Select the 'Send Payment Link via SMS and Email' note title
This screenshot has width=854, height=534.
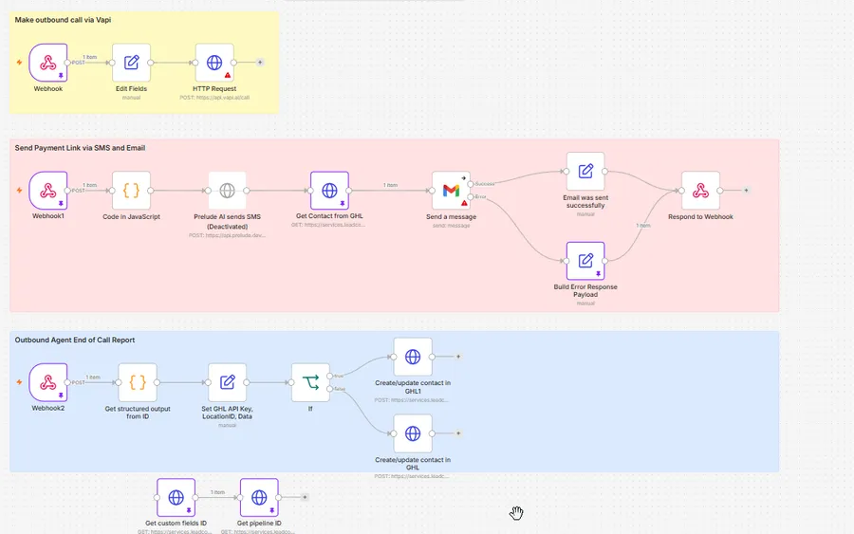[80, 148]
